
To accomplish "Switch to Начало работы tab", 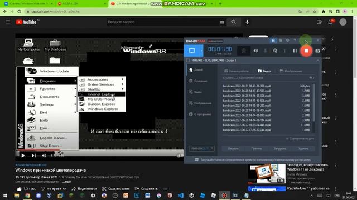I will click(x=237, y=71).
